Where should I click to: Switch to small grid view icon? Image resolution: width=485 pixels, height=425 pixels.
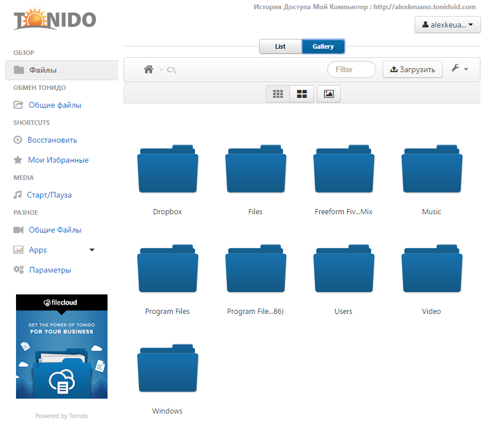[x=278, y=94]
